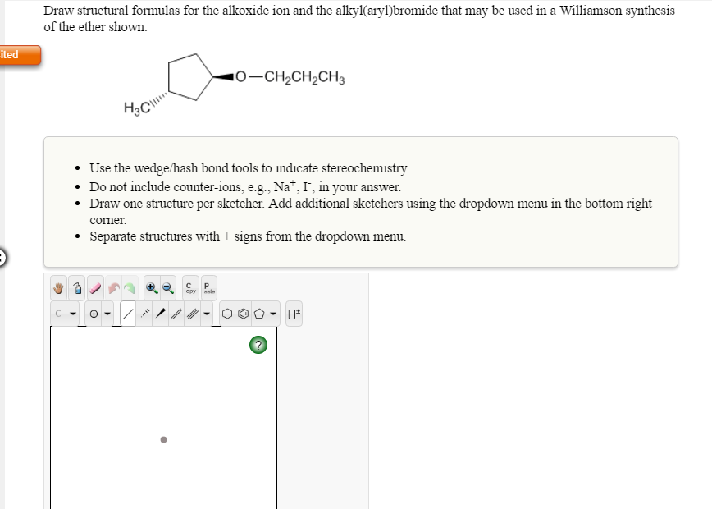
Task: Open the charge tool dropdown
Action: click(107, 314)
